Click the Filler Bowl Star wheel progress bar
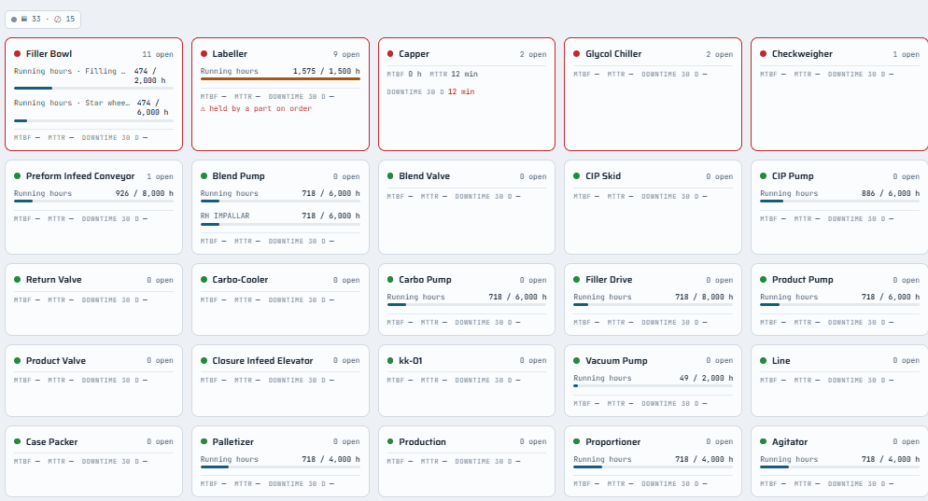 click(x=94, y=120)
